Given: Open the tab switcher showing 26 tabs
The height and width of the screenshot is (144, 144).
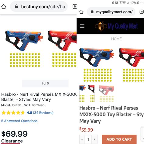Looking at the screenshot, I should click(75, 6).
